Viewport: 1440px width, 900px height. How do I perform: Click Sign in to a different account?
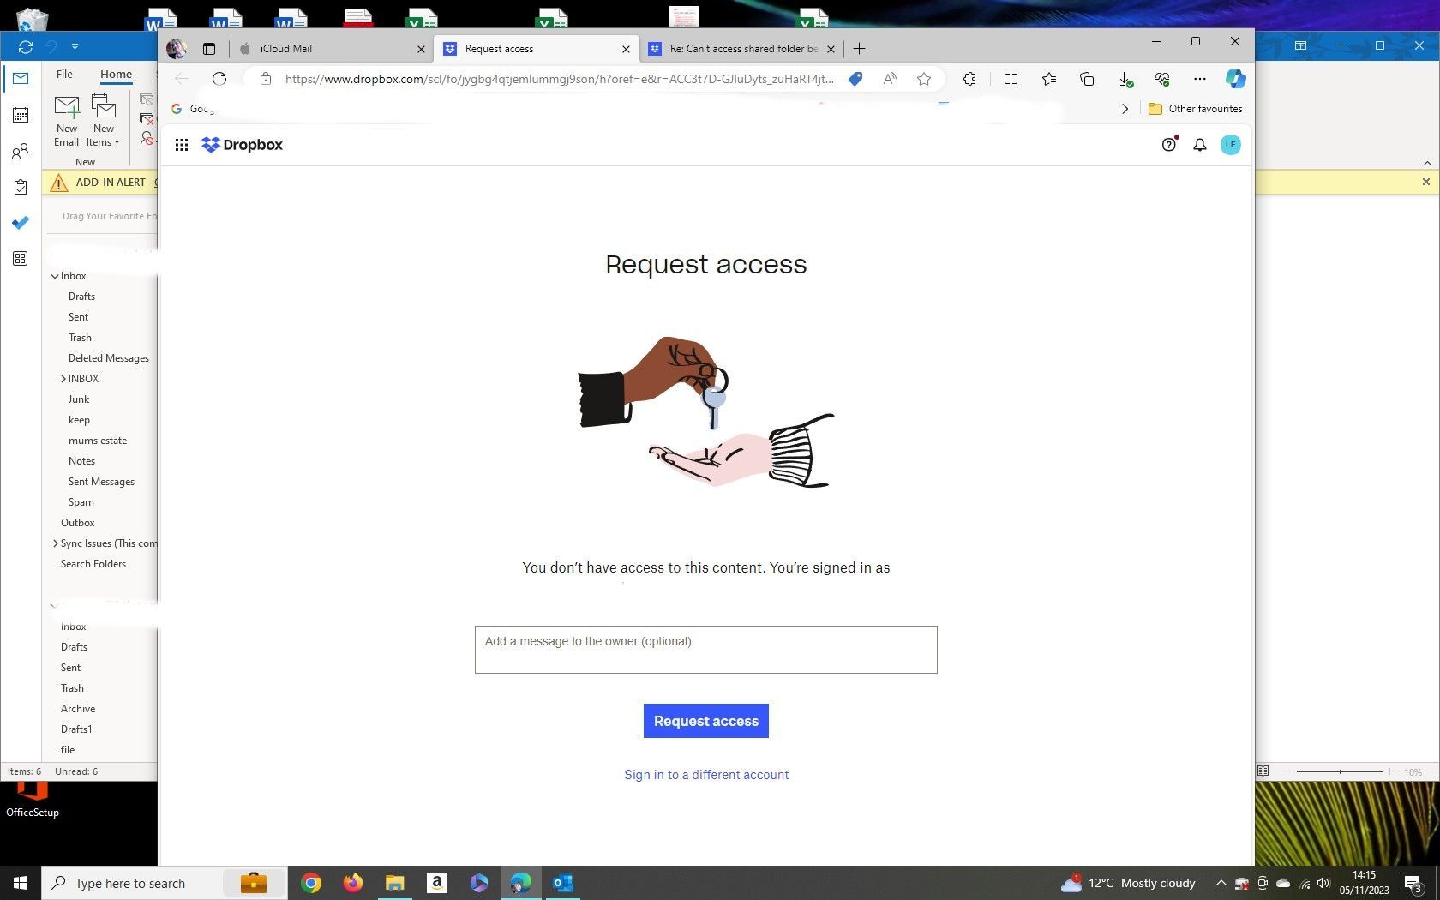[x=706, y=775]
